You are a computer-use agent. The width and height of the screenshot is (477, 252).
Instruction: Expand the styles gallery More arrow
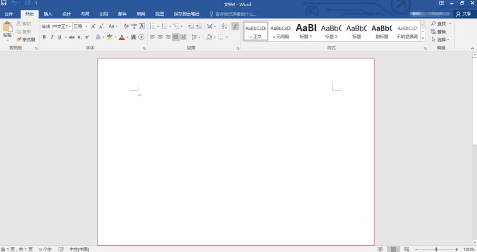pyautogui.click(x=423, y=37)
